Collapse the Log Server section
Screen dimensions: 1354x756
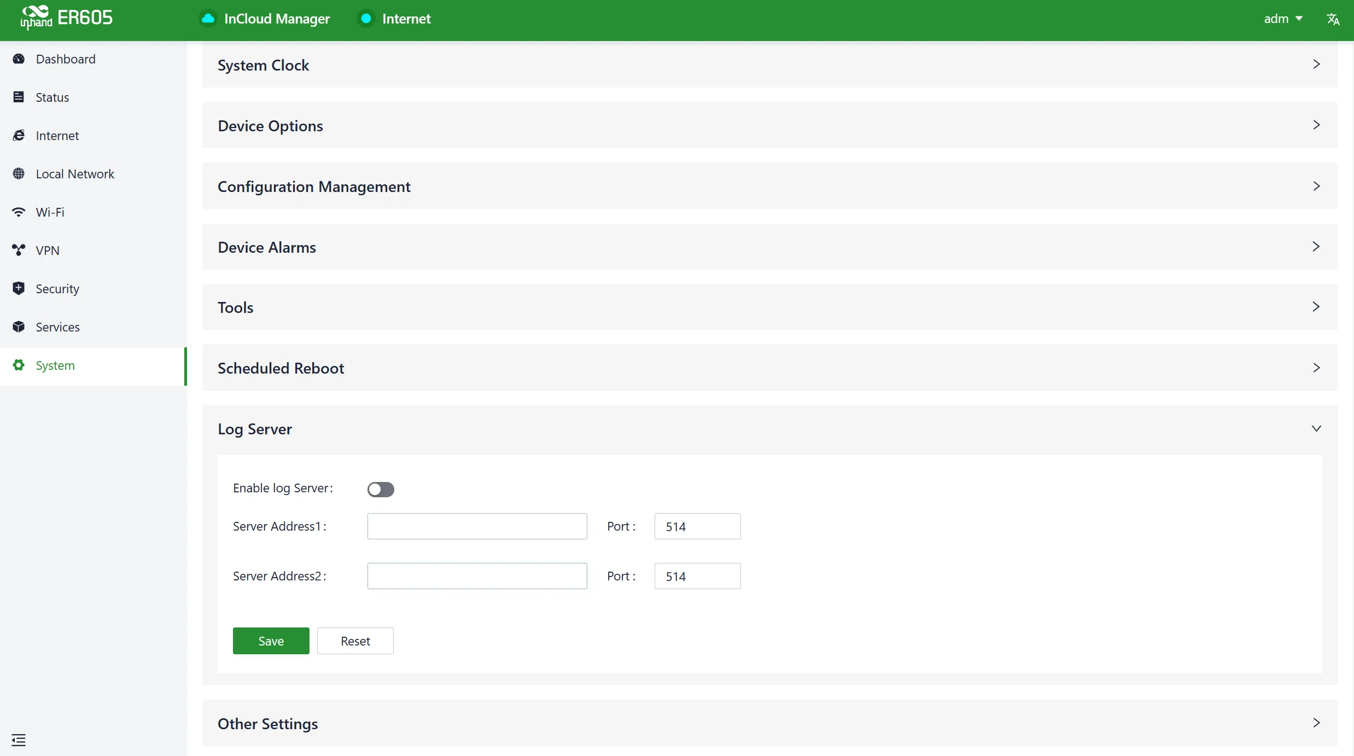[769, 429]
